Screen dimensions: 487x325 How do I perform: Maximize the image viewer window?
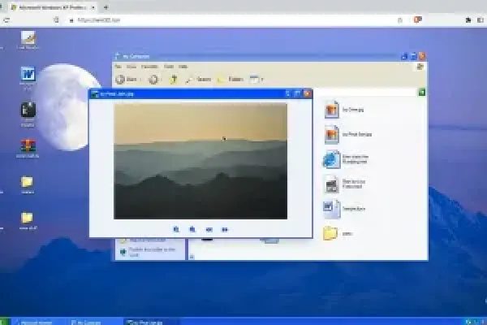coord(297,93)
